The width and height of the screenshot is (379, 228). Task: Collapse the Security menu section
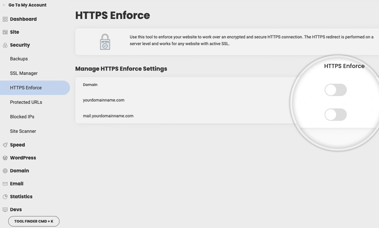tap(20, 45)
